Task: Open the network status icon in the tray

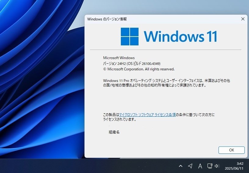Action: [x=210, y=166]
